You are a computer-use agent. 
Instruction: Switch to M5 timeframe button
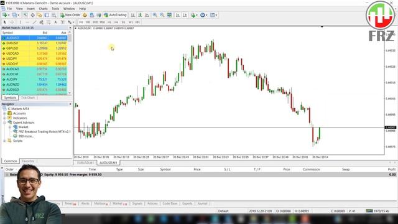point(88,22)
